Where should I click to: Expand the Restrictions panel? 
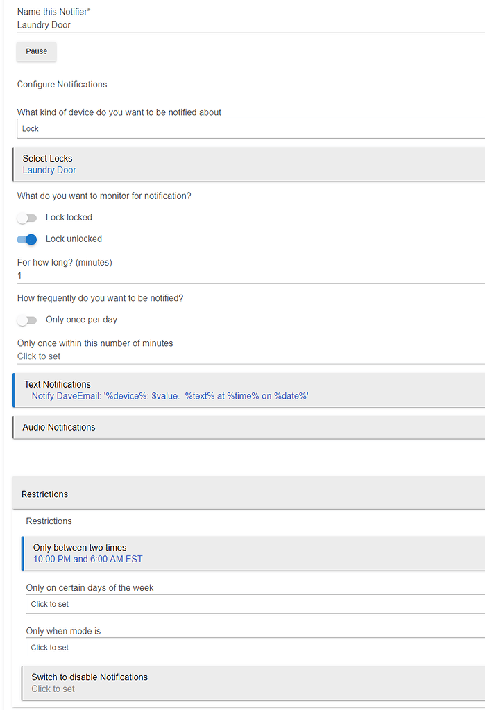click(44, 494)
